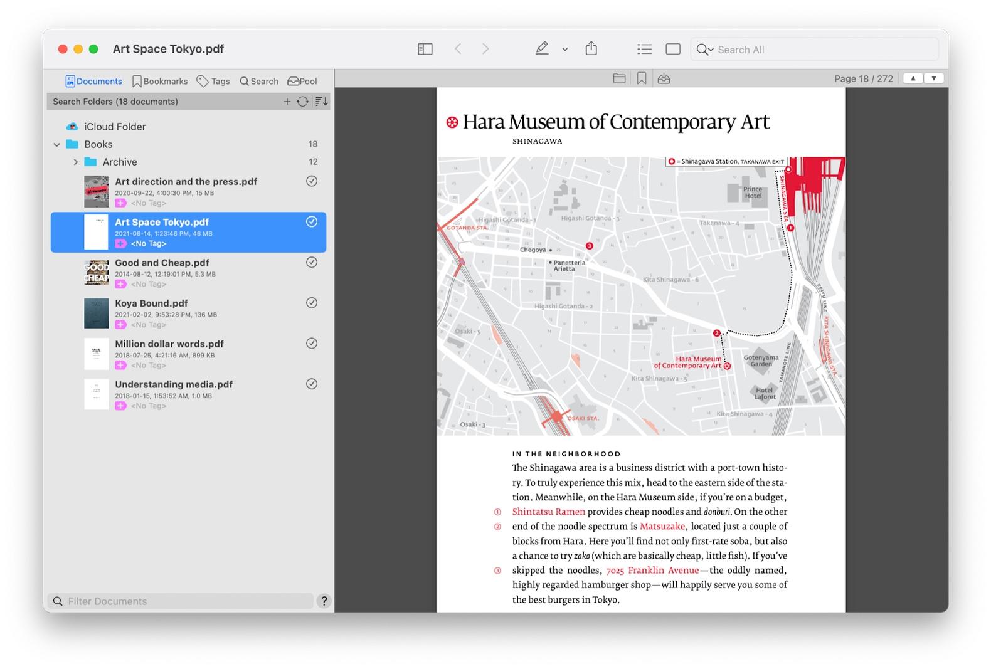This screenshot has height=669, width=991.
Task: Select the pen annotation tool
Action: 542,49
